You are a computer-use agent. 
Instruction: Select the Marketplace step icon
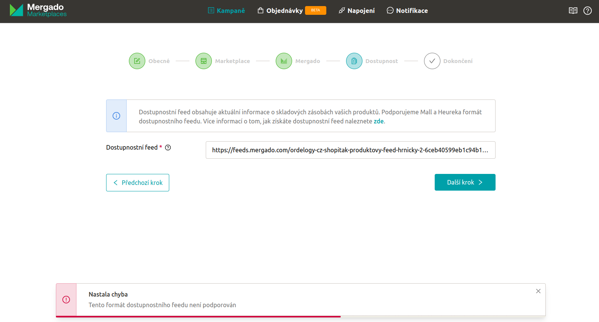203,61
